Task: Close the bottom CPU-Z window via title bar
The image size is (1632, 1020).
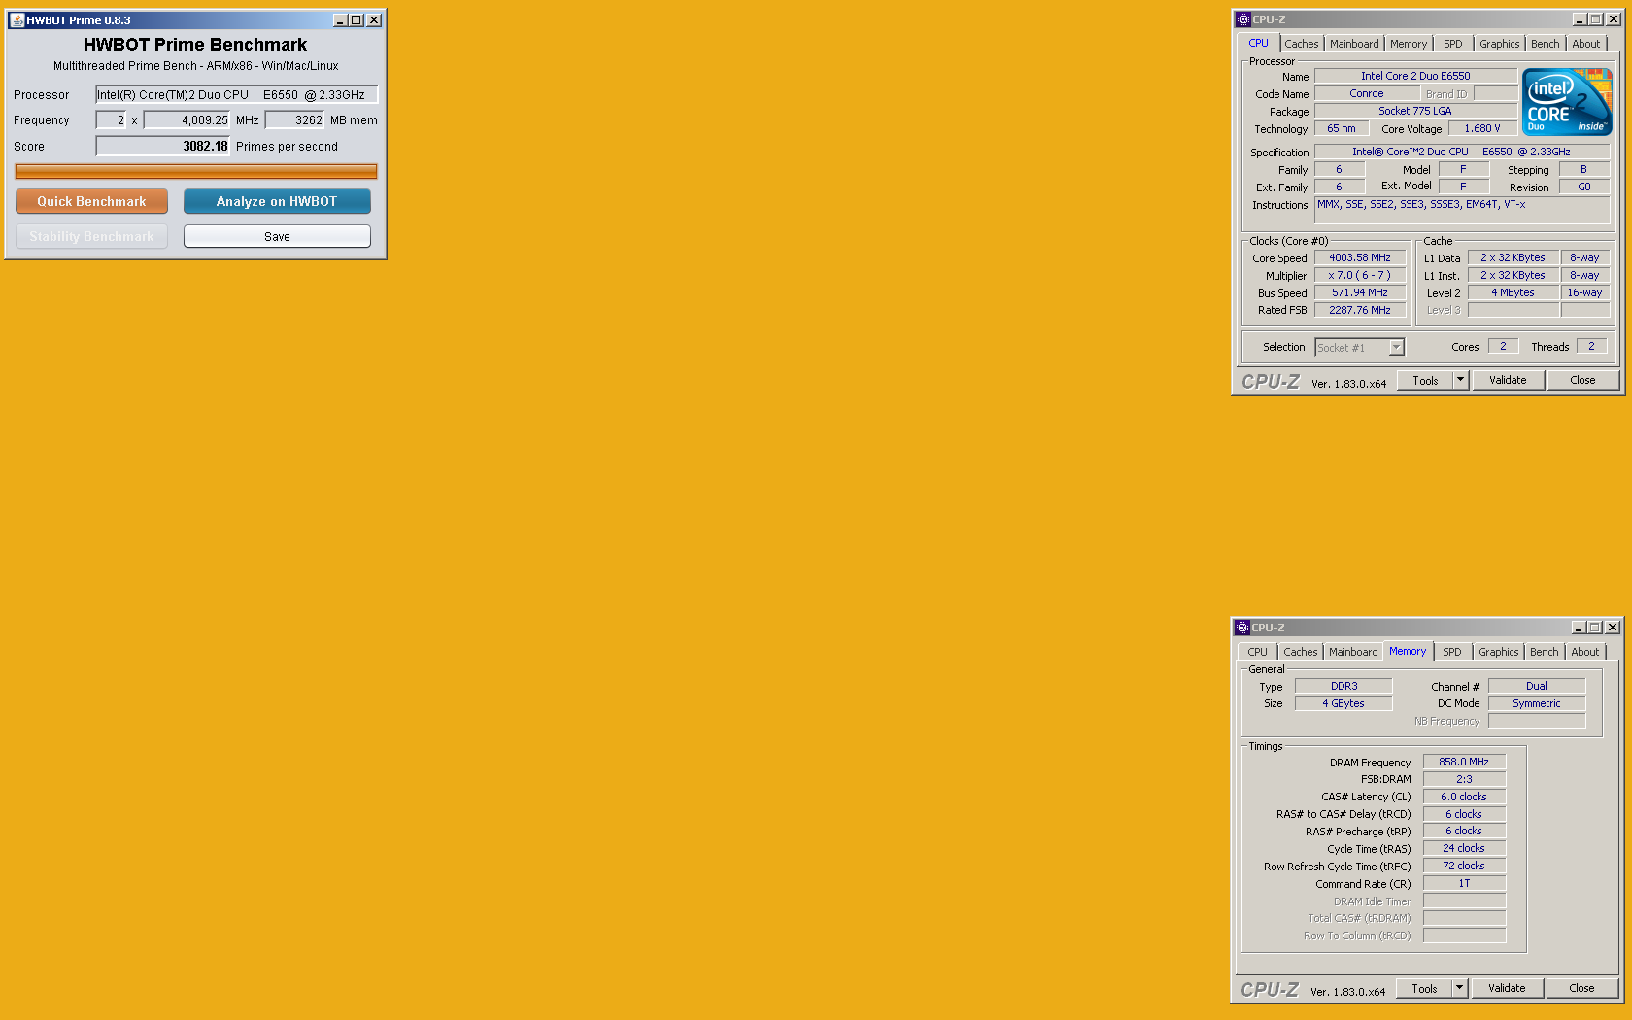Action: point(1613,628)
